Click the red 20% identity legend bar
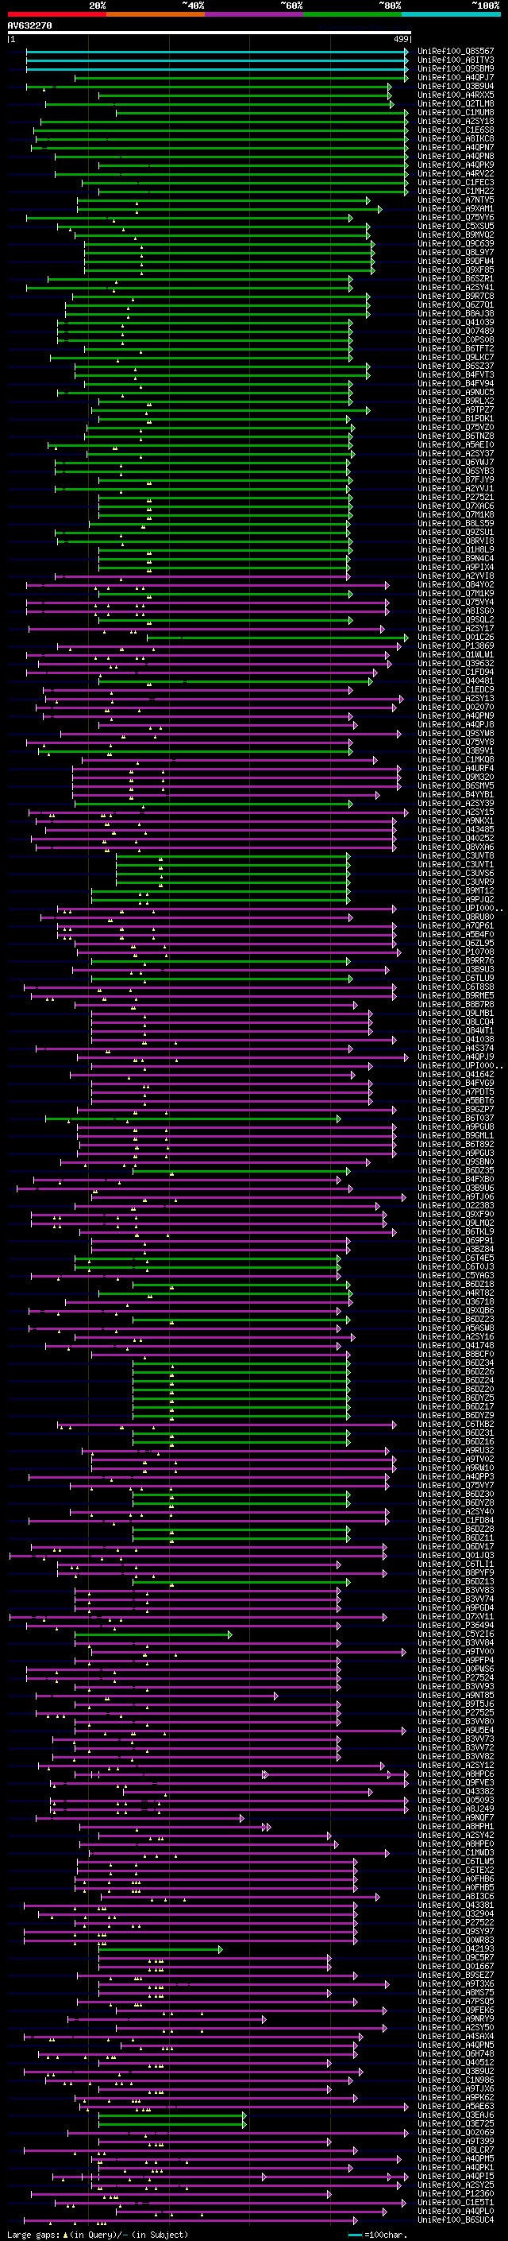 [x=56, y=14]
